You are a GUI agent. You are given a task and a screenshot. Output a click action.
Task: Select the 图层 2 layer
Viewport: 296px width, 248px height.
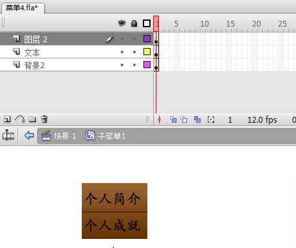[77, 39]
